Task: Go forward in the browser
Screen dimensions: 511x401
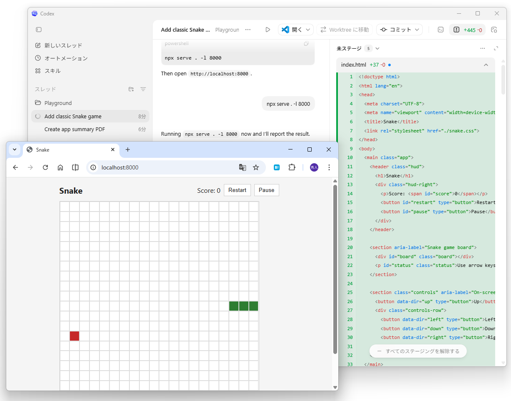Action: [30, 167]
